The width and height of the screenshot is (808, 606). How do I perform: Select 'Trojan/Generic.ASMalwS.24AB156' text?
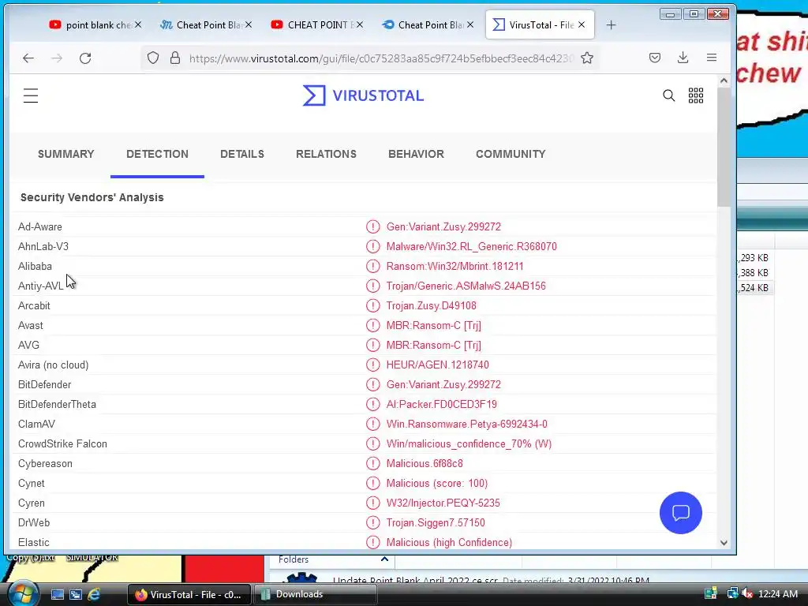(x=466, y=286)
